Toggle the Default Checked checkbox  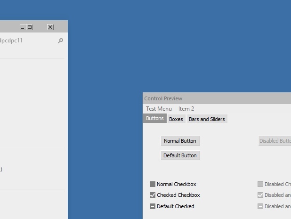point(153,206)
